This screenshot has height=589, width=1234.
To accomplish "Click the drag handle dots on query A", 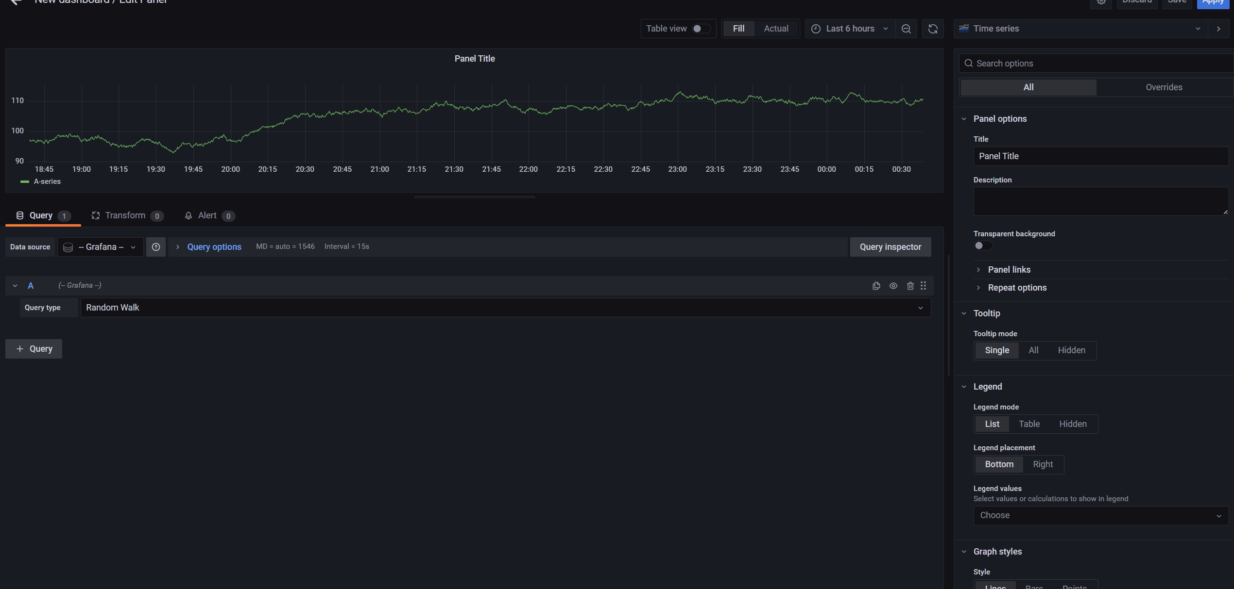I will click(924, 286).
